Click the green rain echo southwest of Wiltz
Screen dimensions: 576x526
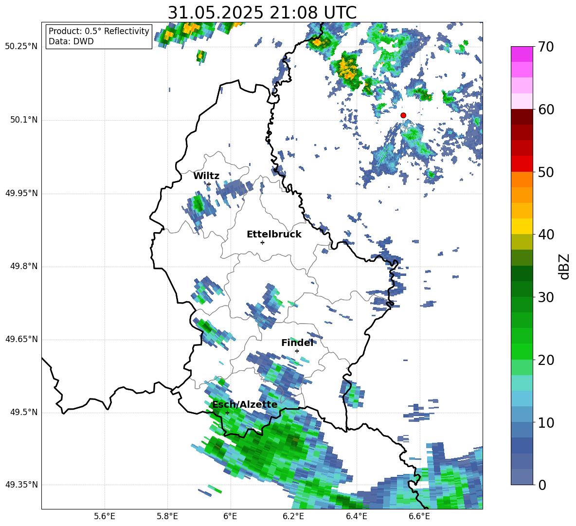pos(198,204)
